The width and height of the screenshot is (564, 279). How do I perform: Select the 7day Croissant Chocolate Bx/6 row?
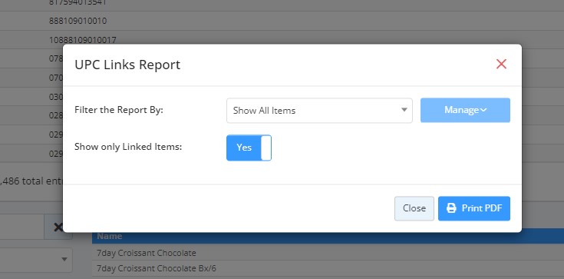tap(328, 268)
